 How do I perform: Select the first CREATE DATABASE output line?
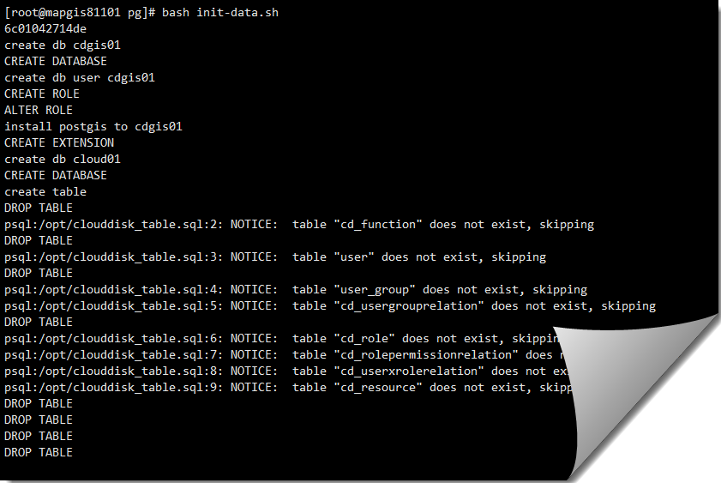click(x=55, y=61)
